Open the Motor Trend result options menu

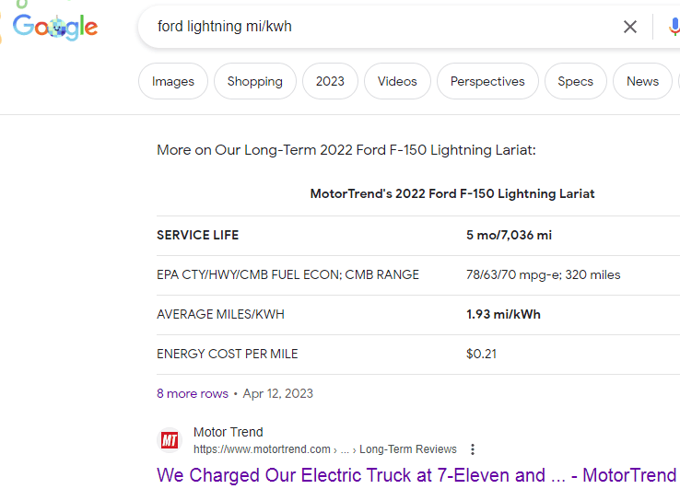(473, 449)
